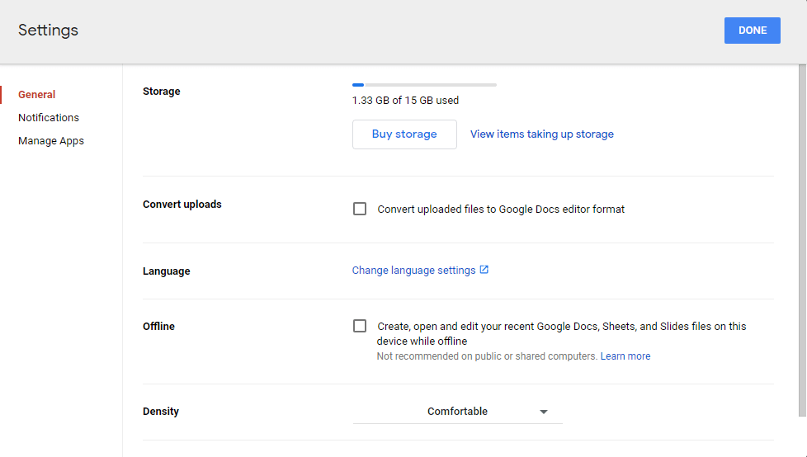Enable the Convert uploads checkbox
This screenshot has height=457, width=807.
(x=360, y=209)
